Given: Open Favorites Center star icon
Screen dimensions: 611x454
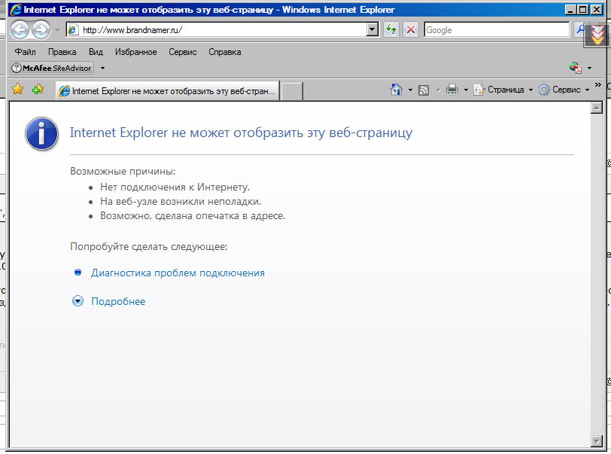Looking at the screenshot, I should click(x=18, y=90).
